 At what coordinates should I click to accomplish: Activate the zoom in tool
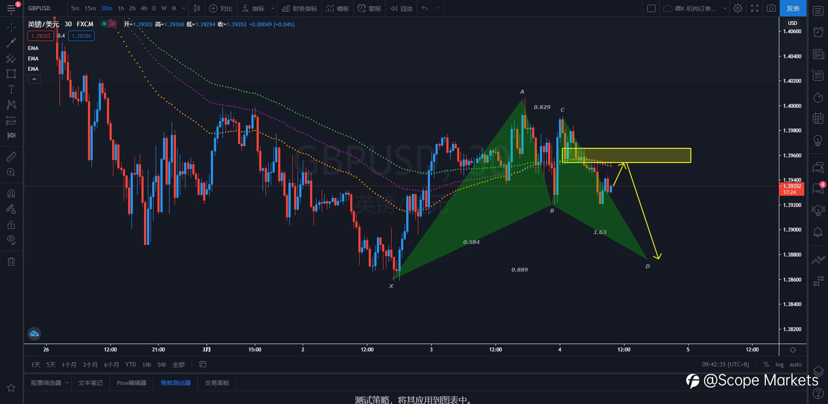tap(11, 172)
